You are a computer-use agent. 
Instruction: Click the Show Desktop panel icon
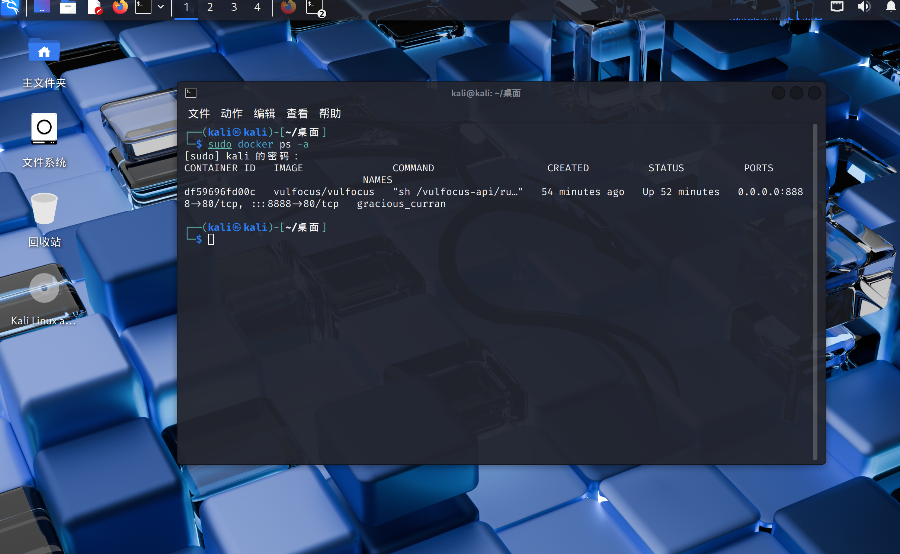(x=42, y=7)
